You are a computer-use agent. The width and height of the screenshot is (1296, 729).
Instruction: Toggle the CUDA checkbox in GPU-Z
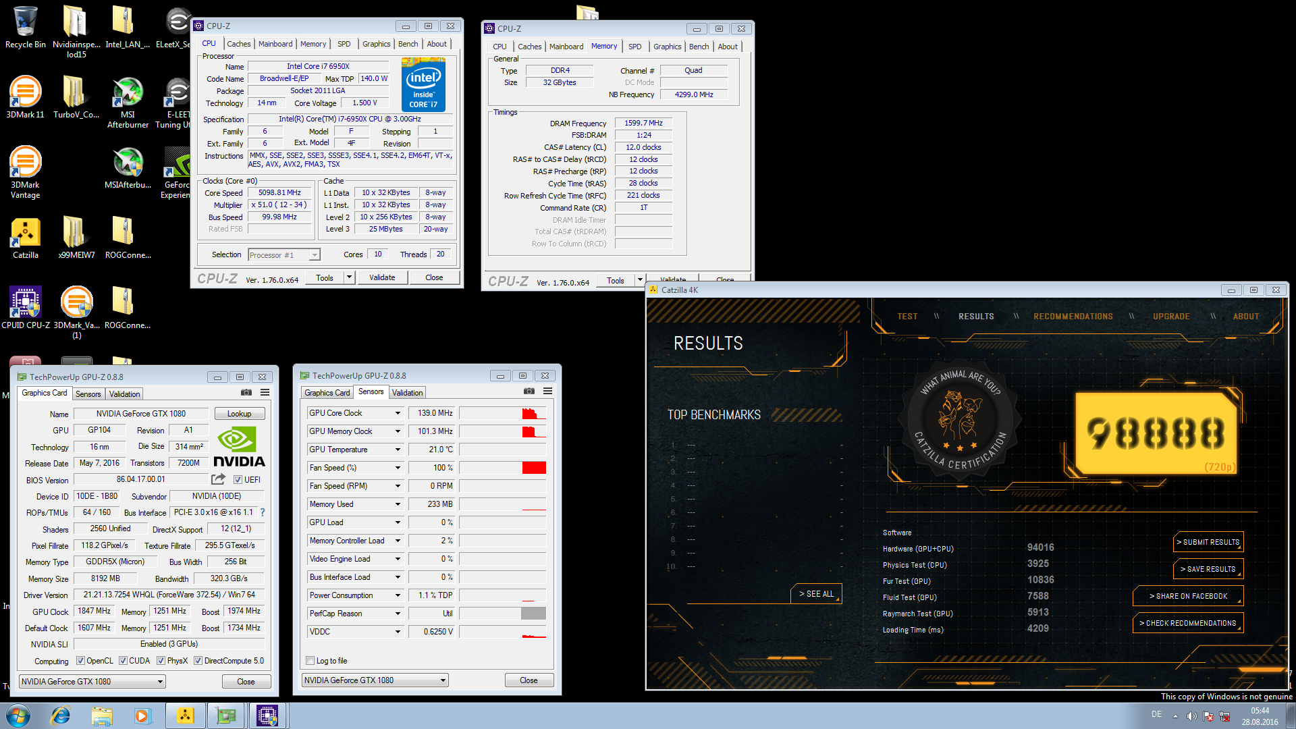(123, 661)
